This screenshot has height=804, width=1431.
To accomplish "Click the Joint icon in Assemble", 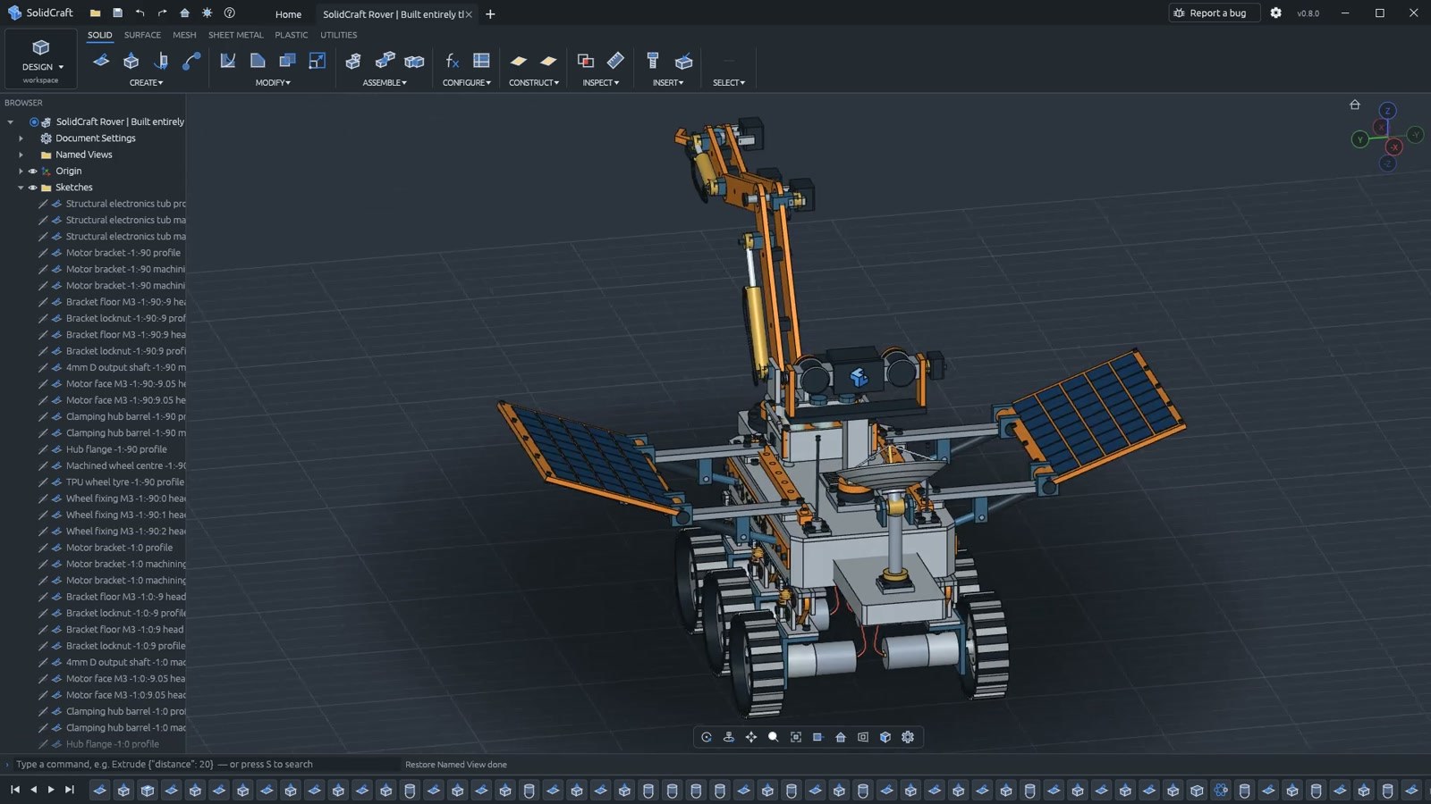I will (x=385, y=61).
